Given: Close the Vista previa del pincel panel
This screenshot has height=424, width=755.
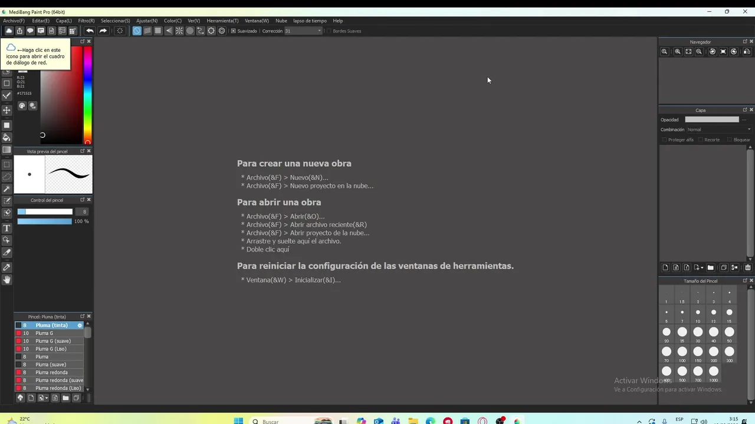Looking at the screenshot, I should [89, 151].
